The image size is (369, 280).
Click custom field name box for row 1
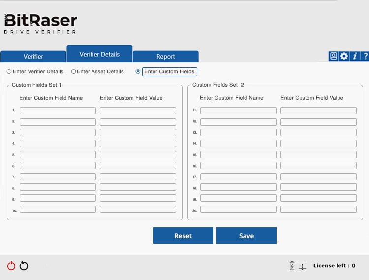click(58, 111)
